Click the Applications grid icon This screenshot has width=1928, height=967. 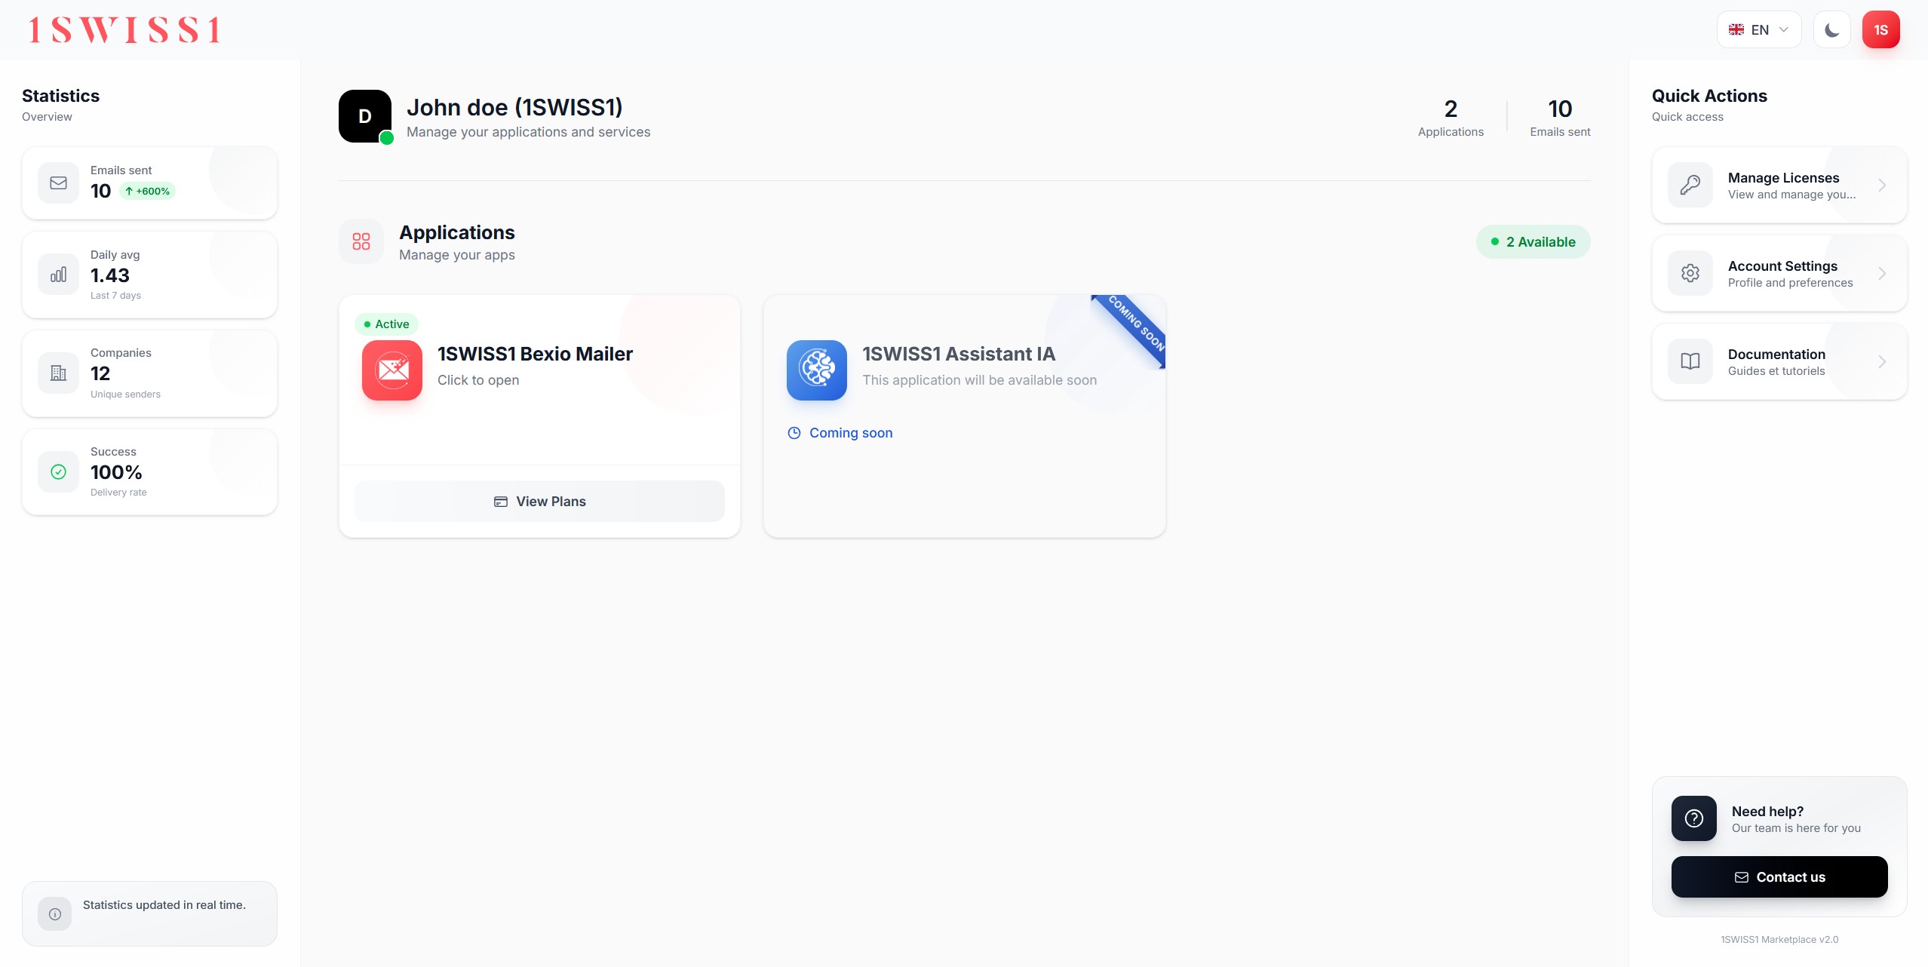[x=361, y=241]
